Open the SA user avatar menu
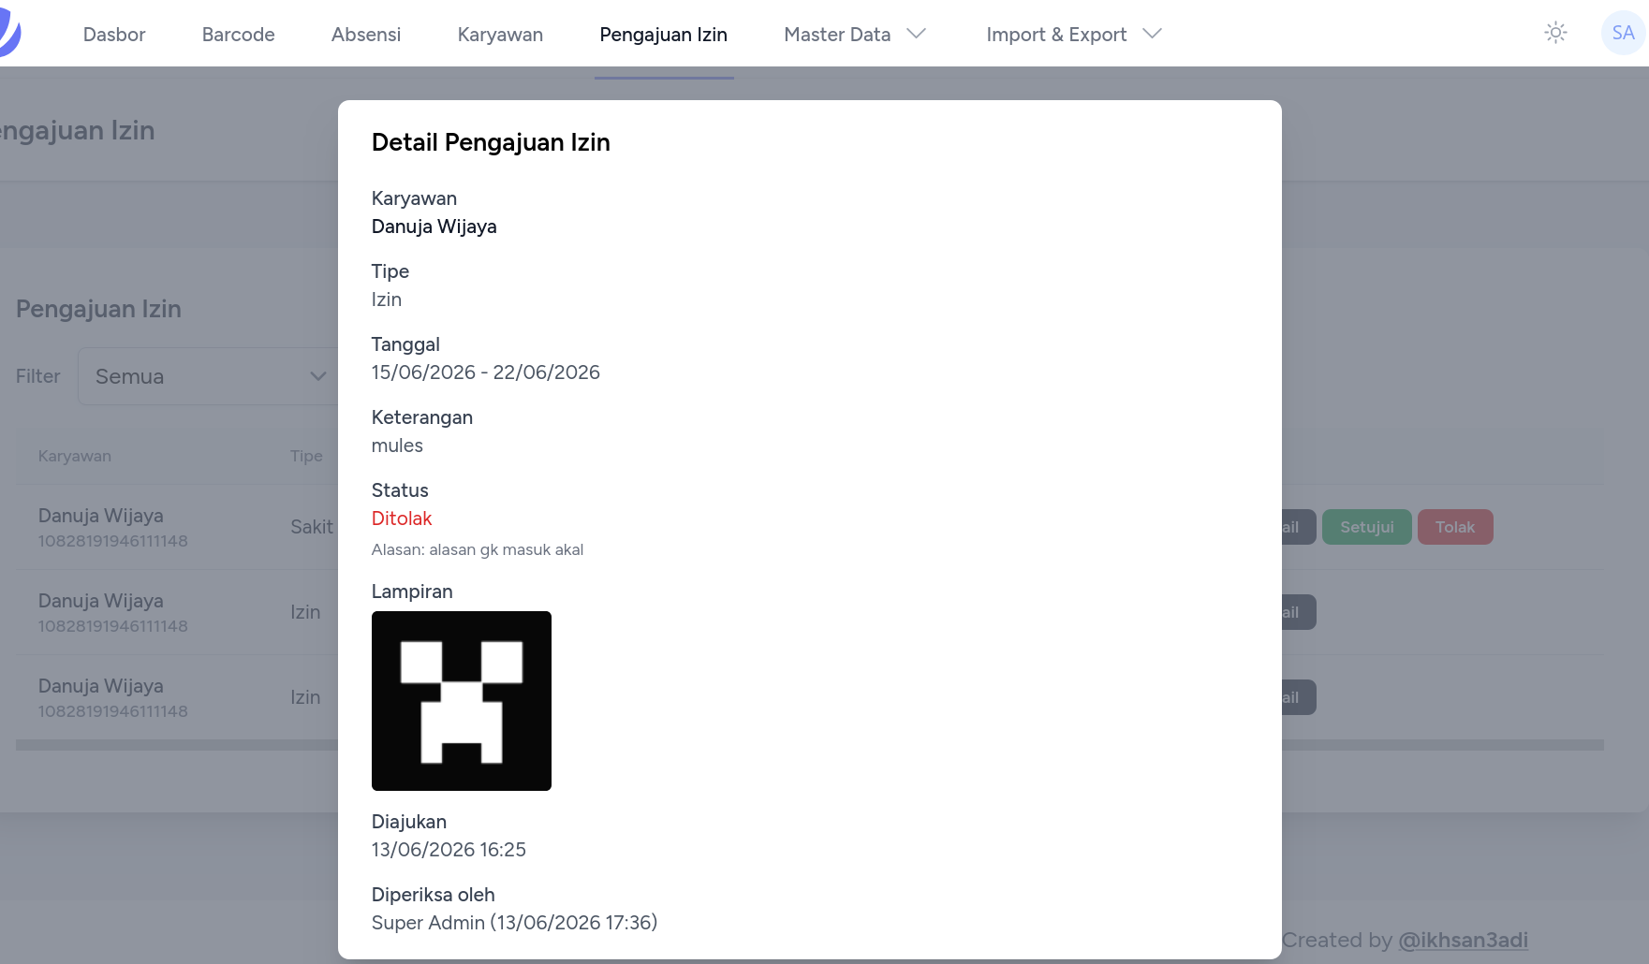The image size is (1649, 964). pyautogui.click(x=1623, y=33)
